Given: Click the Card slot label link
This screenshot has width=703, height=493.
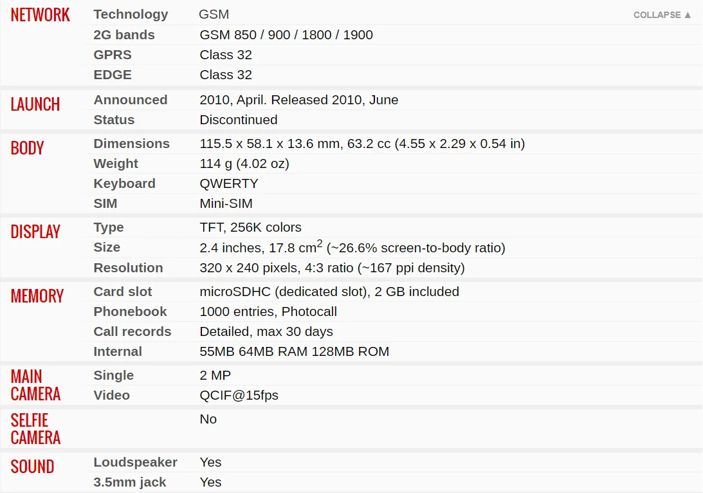Looking at the screenshot, I should [122, 292].
